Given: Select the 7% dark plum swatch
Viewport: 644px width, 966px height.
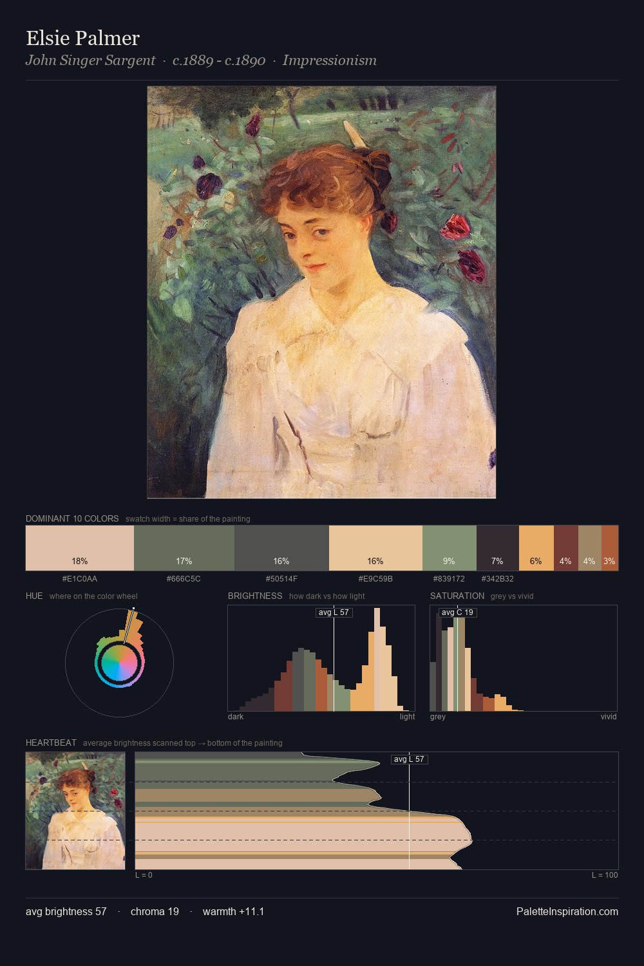Looking at the screenshot, I should point(498,548).
